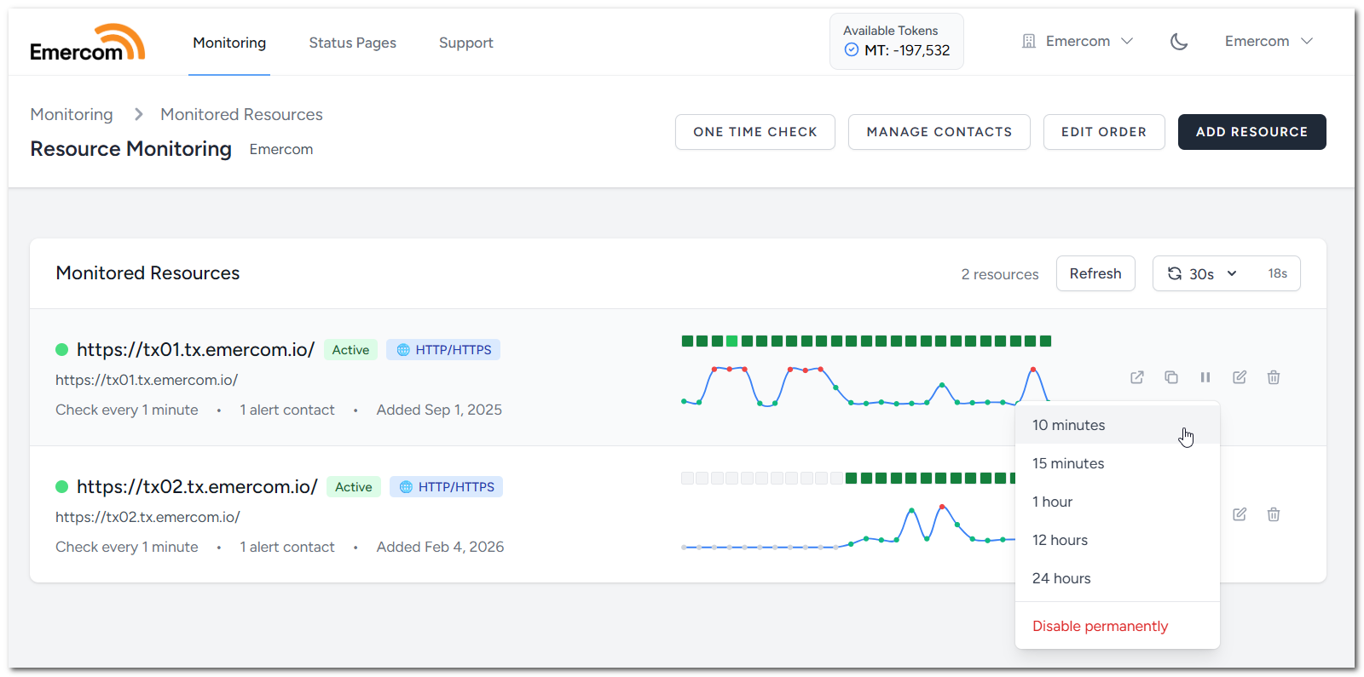
Task: Click the EDIT ORDER button
Action: [1104, 132]
